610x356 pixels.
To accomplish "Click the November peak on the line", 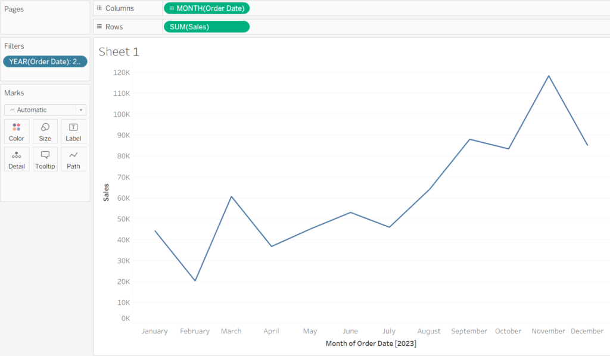I will click(x=549, y=76).
